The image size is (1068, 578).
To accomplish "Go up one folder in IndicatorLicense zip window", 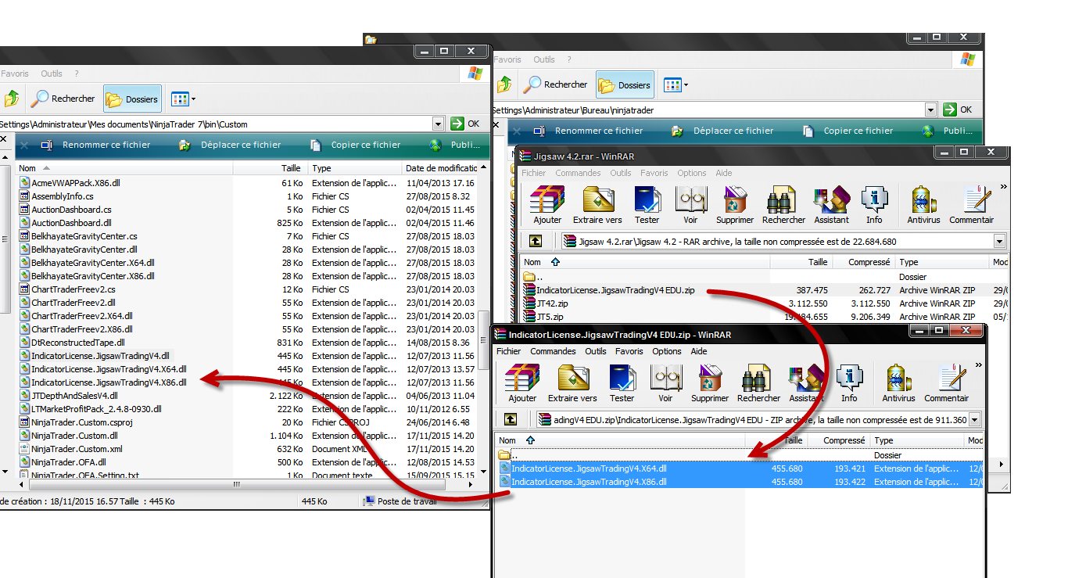I will [510, 419].
